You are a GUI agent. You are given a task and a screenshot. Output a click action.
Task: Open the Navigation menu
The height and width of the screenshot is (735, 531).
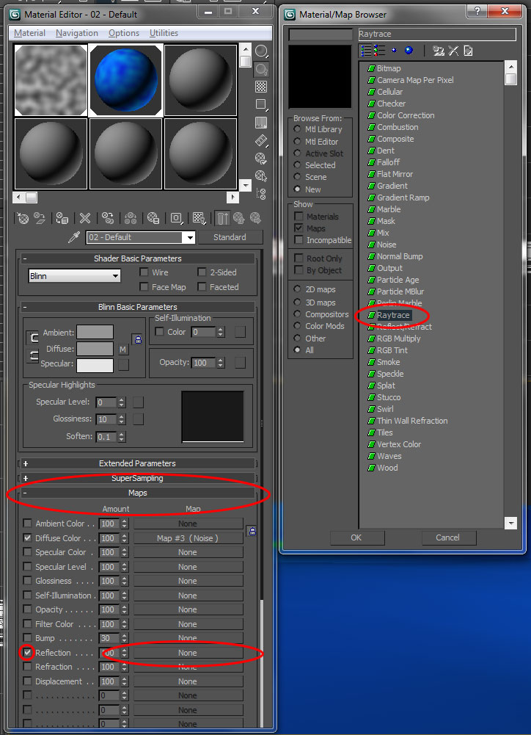(77, 33)
